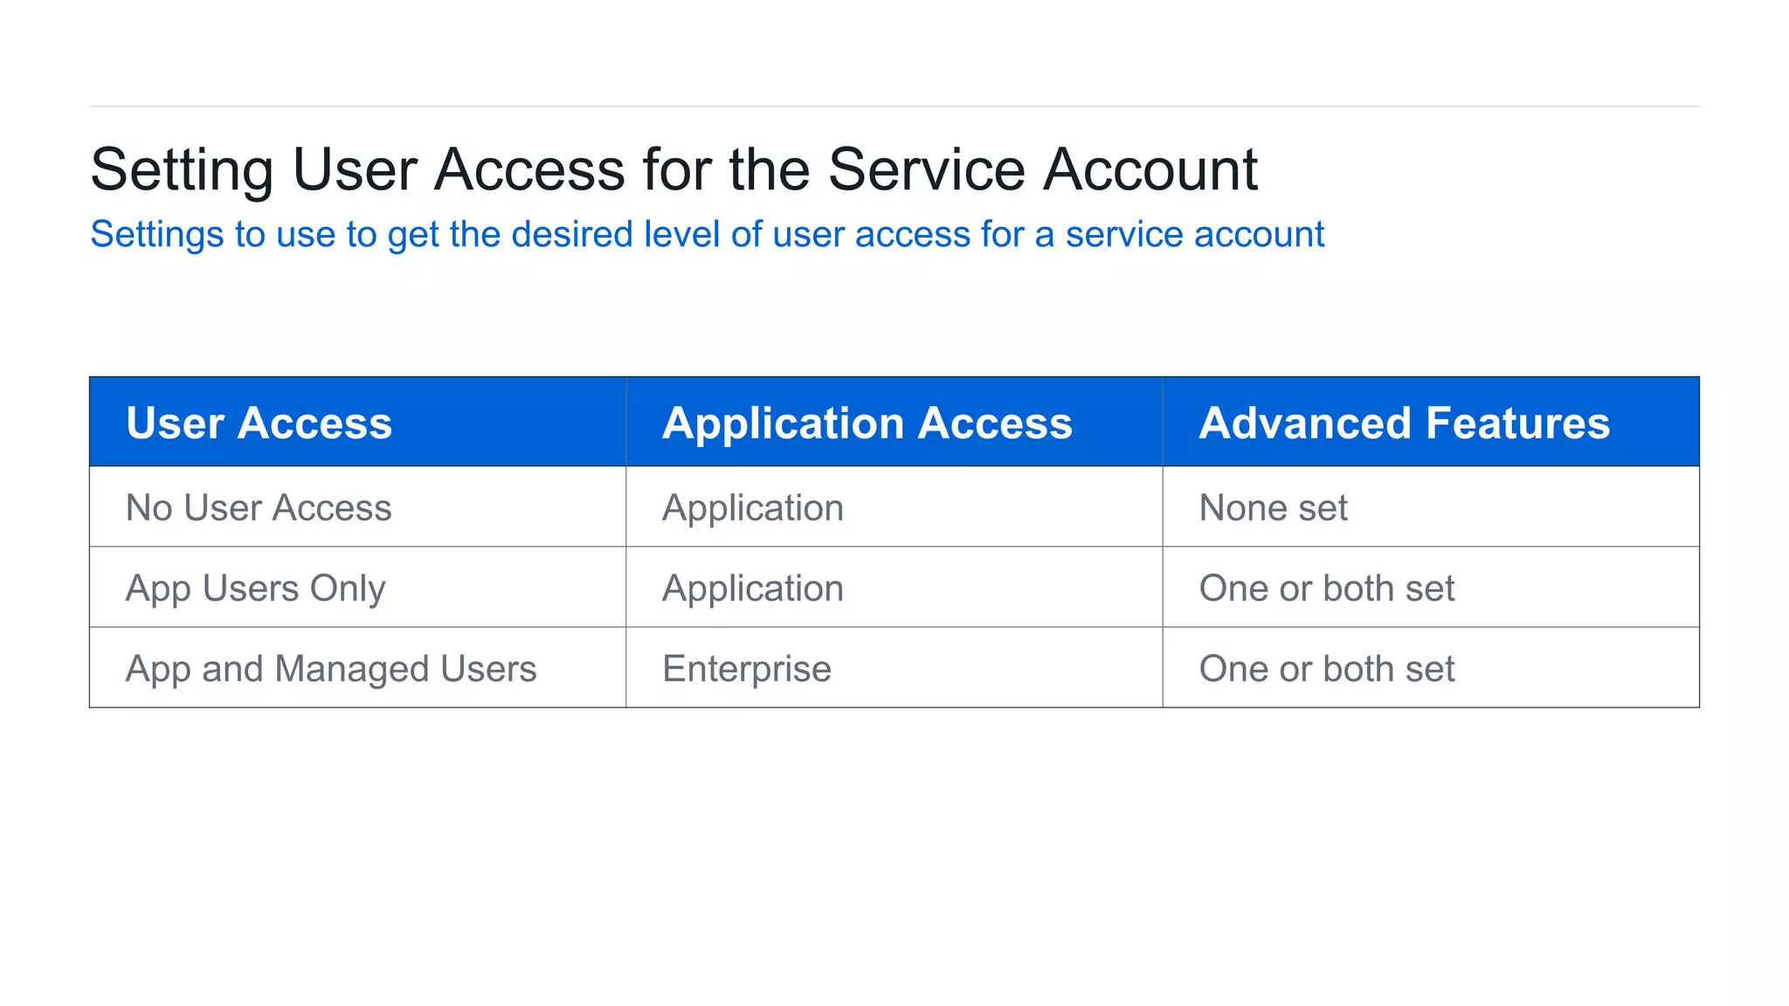
Task: Click the 'Advanced Features' column header
Action: coord(1431,422)
